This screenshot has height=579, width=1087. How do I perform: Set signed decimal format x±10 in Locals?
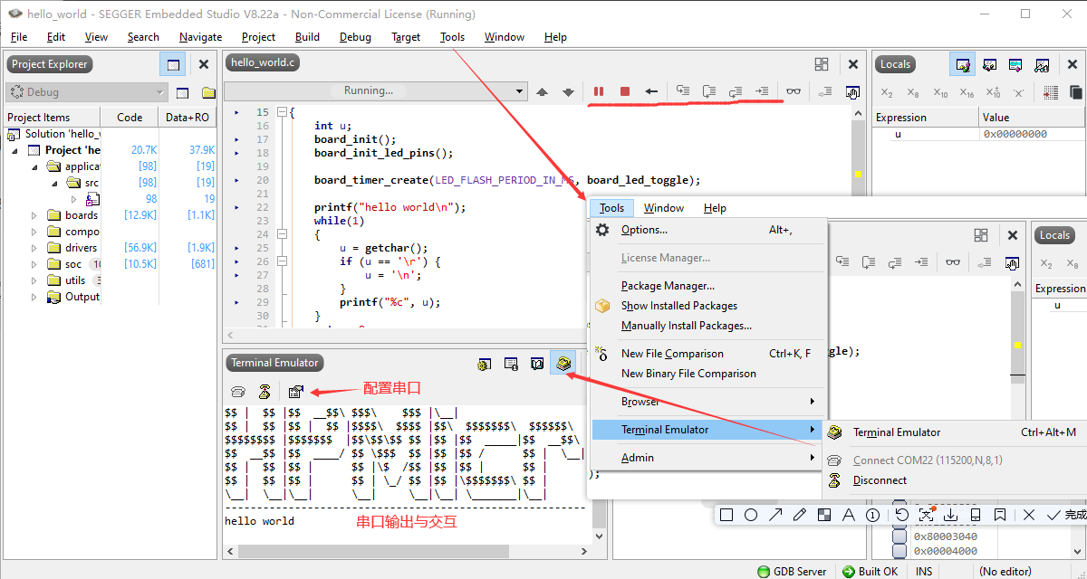point(993,92)
